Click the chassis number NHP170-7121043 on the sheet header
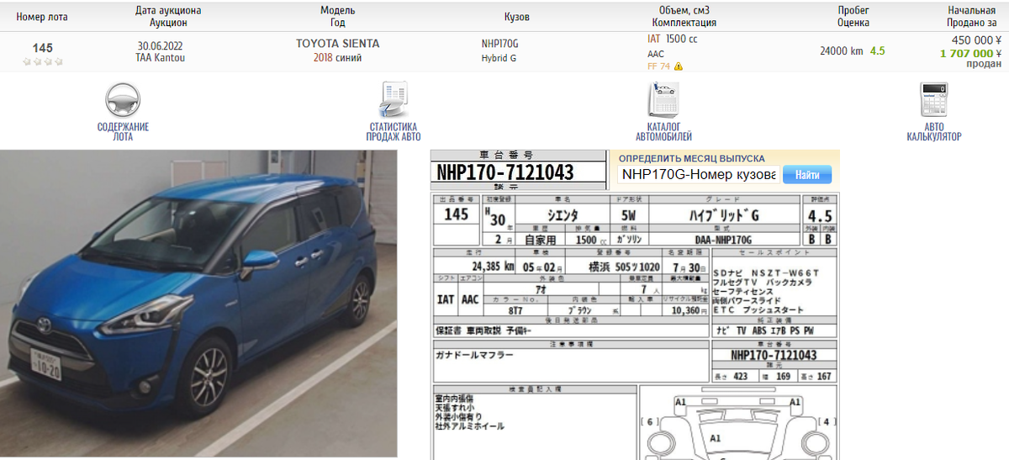1009x460 pixels. point(505,172)
